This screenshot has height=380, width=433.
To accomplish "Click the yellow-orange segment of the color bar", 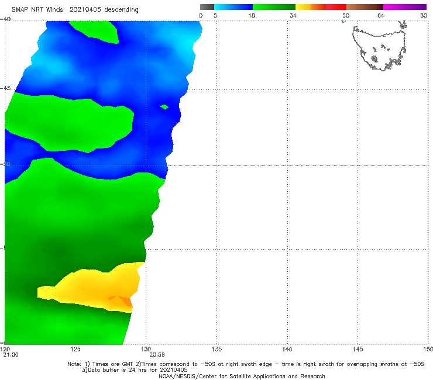I will pos(311,7).
